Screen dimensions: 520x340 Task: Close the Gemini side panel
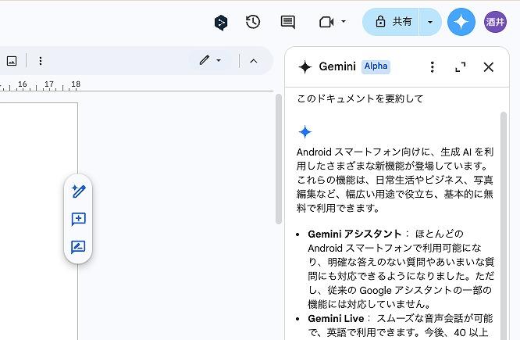tap(489, 67)
